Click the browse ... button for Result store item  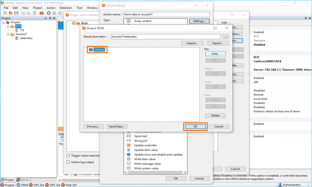226,37
